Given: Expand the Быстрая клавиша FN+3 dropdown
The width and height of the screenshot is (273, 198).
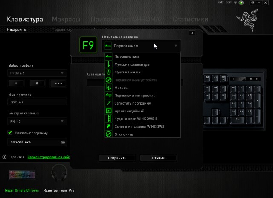Looking at the screenshot, I should (x=38, y=122).
